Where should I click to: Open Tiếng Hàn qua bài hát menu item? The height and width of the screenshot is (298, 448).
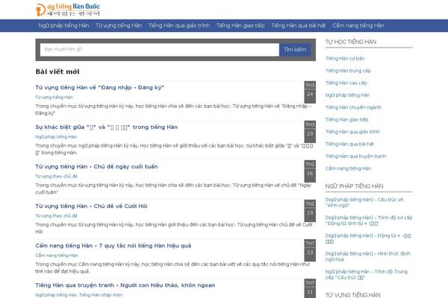(298, 25)
